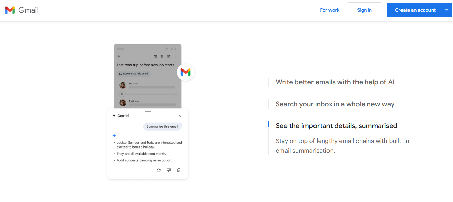
Task: Click the round Gmail M badge
Action: coord(186,72)
